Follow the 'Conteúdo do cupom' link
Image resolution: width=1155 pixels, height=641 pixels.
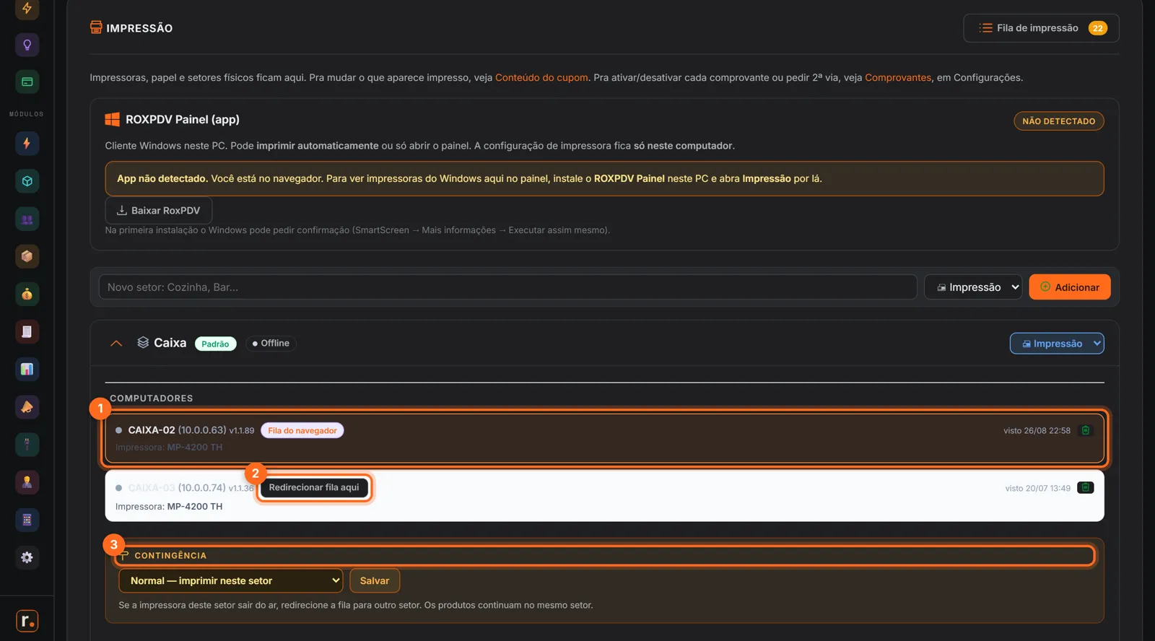(x=541, y=77)
